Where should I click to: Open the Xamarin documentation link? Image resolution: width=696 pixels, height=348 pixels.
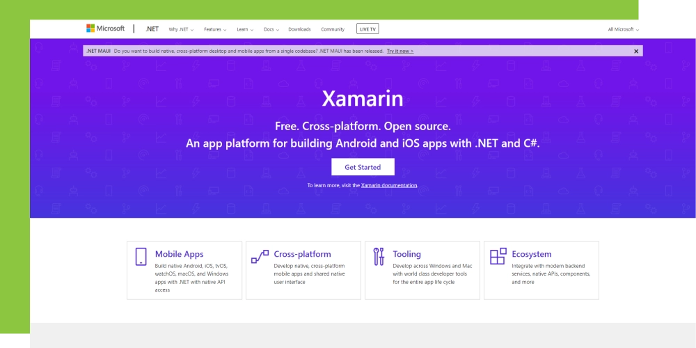[x=389, y=185]
